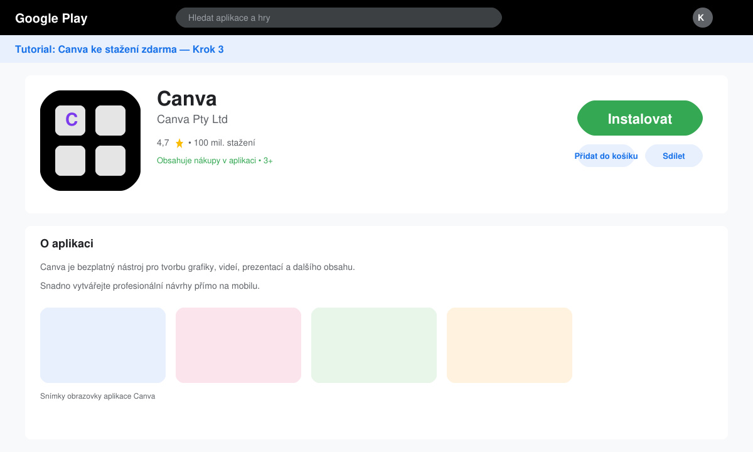Click the O aplikaci heading
The width and height of the screenshot is (753, 452).
67,244
